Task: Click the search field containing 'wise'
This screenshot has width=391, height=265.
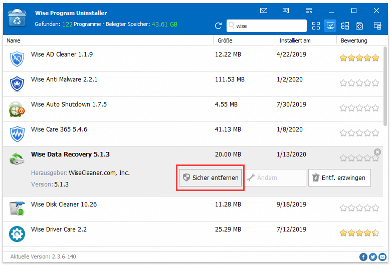Action: click(267, 26)
